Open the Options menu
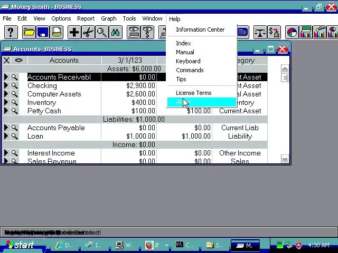This screenshot has height=253, width=338. click(x=61, y=18)
